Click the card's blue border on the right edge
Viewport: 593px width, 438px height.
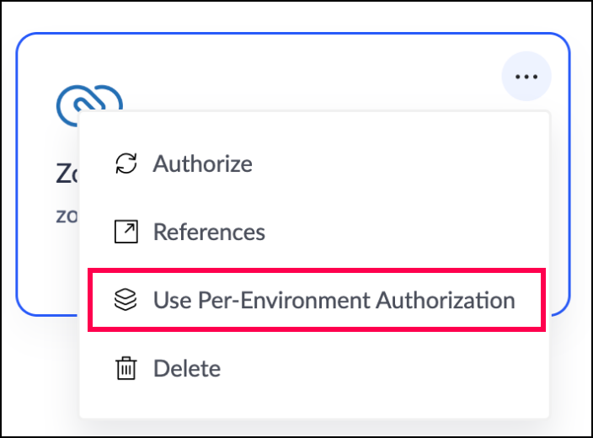[569, 211]
